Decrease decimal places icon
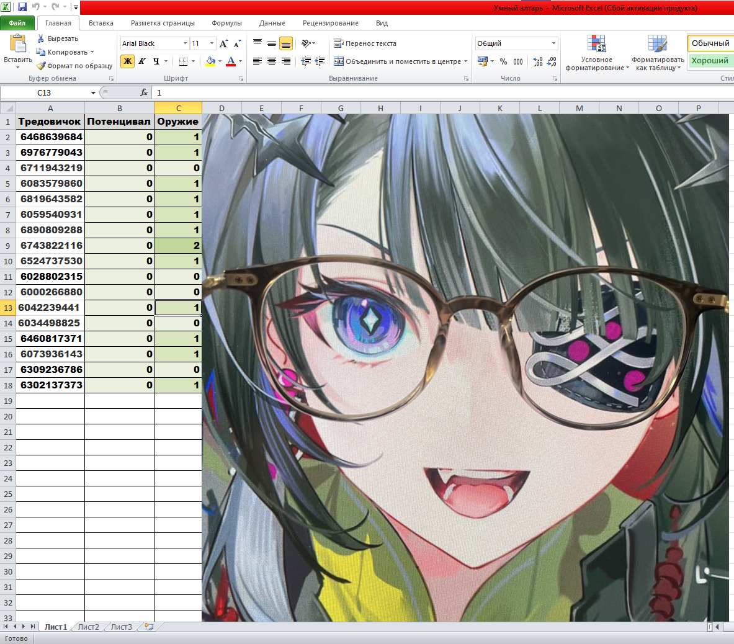This screenshot has height=644, width=734. [x=552, y=61]
